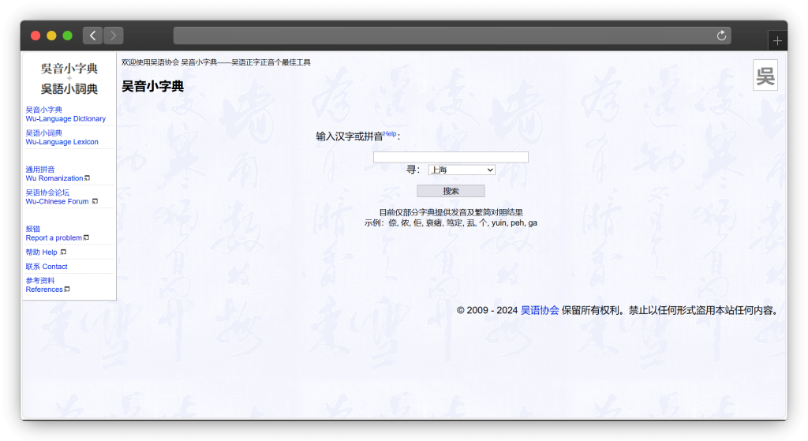Click the 吴音小字典 吴語小詞典 sidebar logo
The image size is (808, 441).
point(69,78)
